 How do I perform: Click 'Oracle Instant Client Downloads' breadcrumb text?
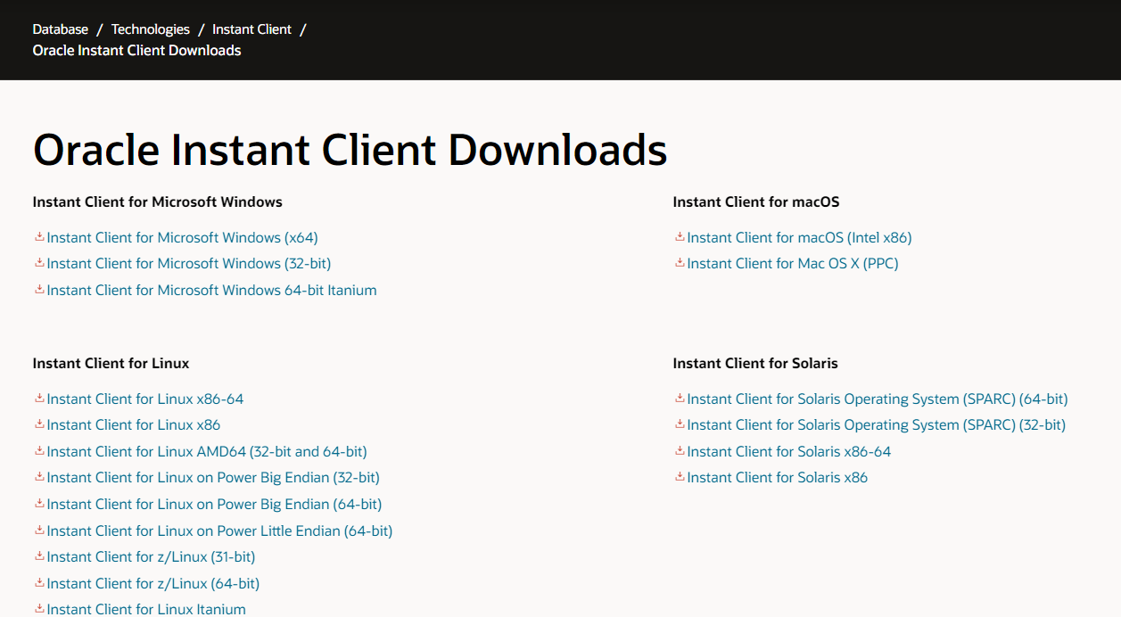[137, 51]
